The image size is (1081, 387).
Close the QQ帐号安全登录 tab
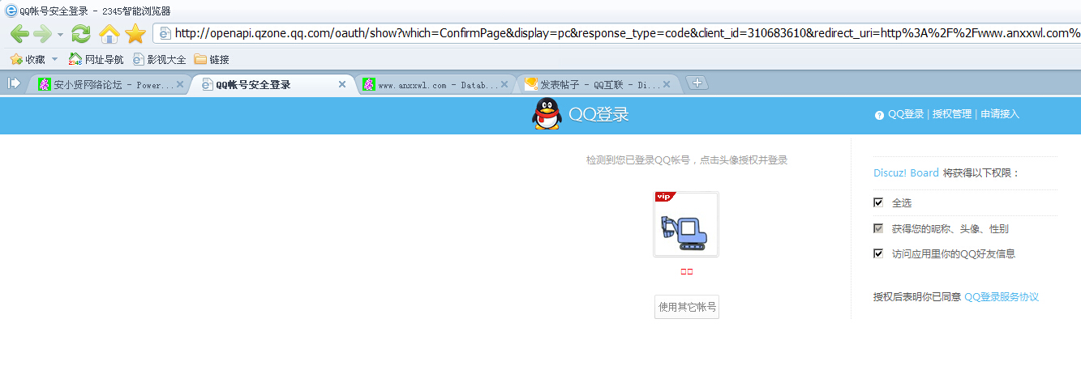click(342, 84)
